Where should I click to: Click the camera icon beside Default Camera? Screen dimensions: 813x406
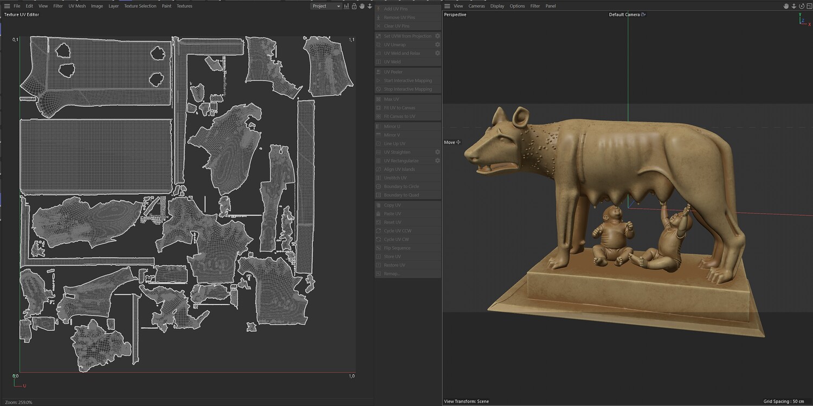643,15
